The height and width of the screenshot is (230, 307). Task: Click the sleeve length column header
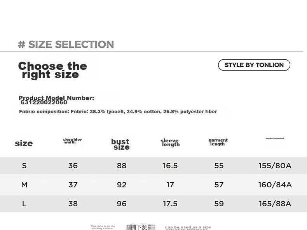pyautogui.click(x=170, y=143)
